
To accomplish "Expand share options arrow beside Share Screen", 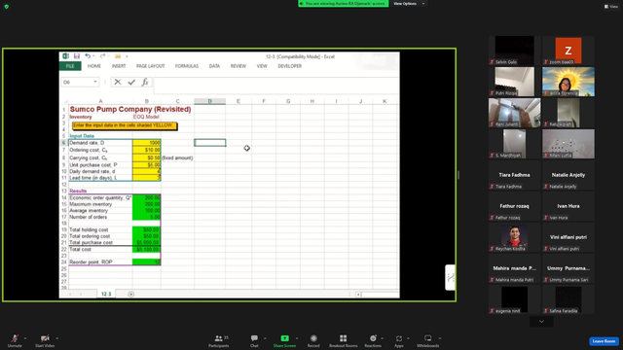I will [296, 338].
